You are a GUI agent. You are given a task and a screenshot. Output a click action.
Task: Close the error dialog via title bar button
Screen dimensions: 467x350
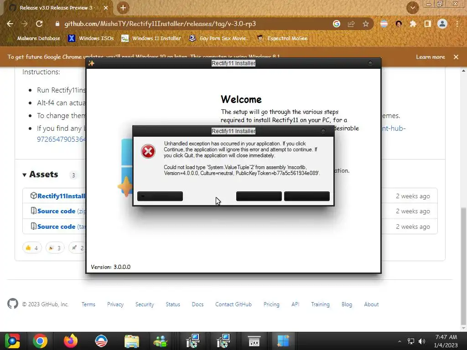(323, 131)
